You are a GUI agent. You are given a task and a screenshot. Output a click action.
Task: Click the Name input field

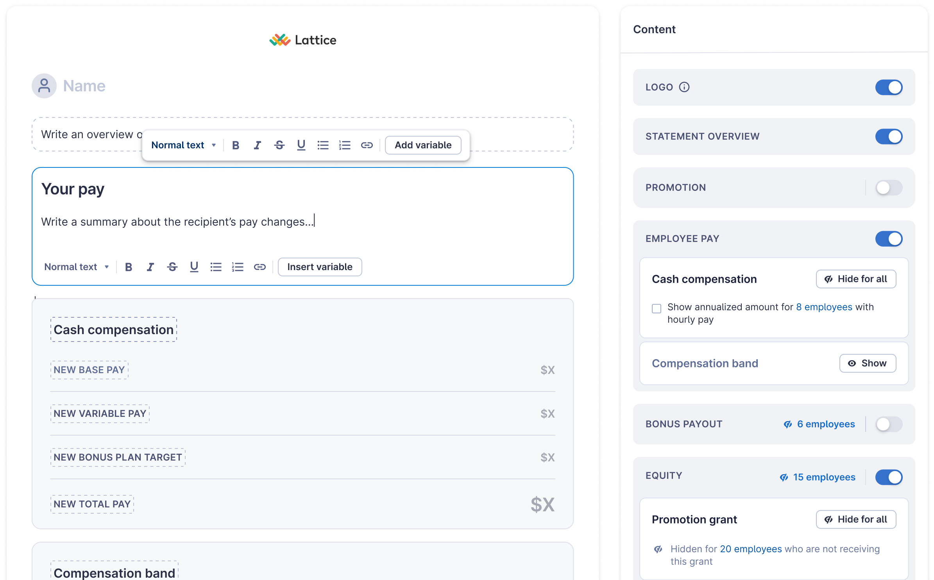[x=117, y=85]
